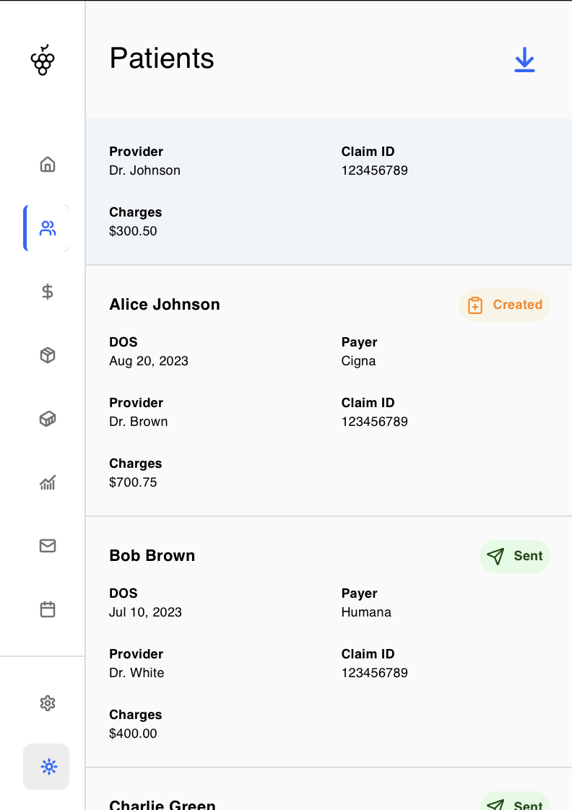Click the Created status badge
Image resolution: width=572 pixels, height=810 pixels.
[x=504, y=305]
